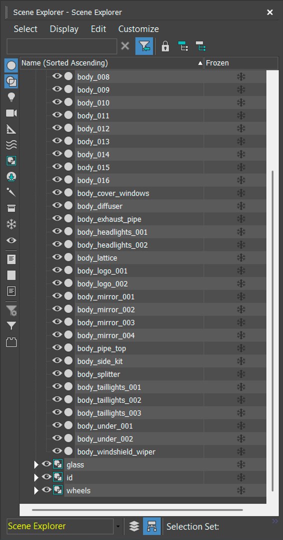Toggle Display Hidden Objects eye sidebar icon
The height and width of the screenshot is (540, 283).
coord(11,240)
